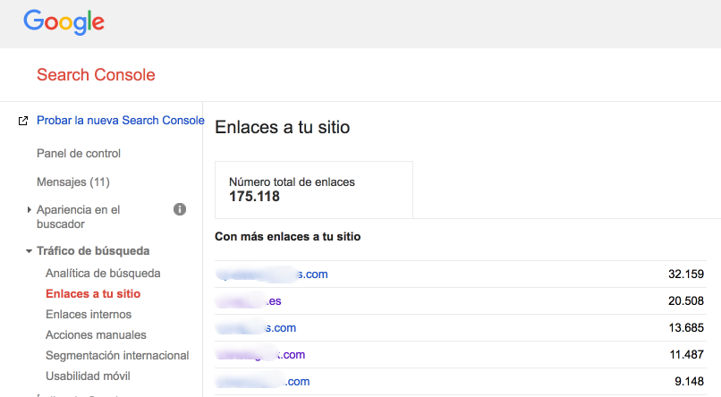Click the 32.159 link count
Image resolution: width=721 pixels, height=397 pixels.
click(x=686, y=275)
